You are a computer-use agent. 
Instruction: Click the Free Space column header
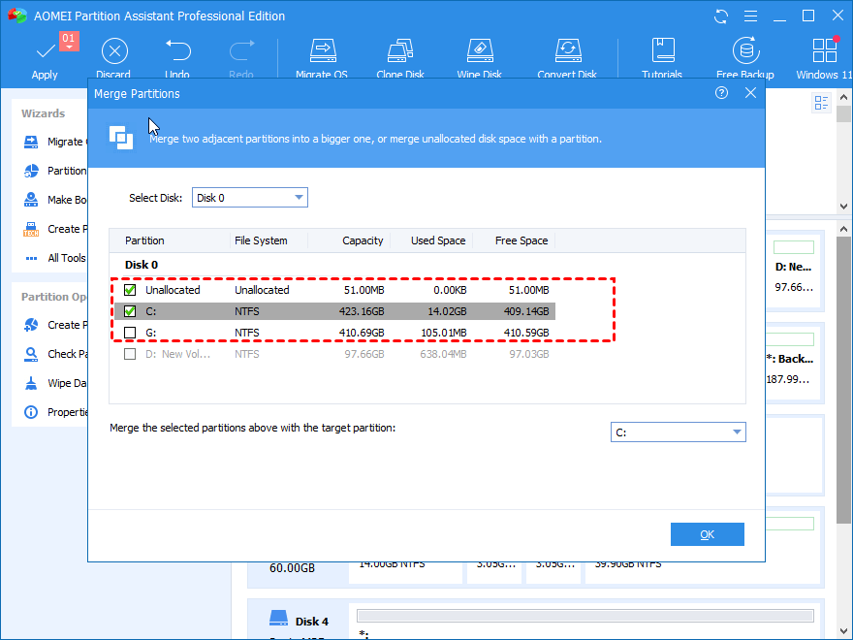(521, 240)
